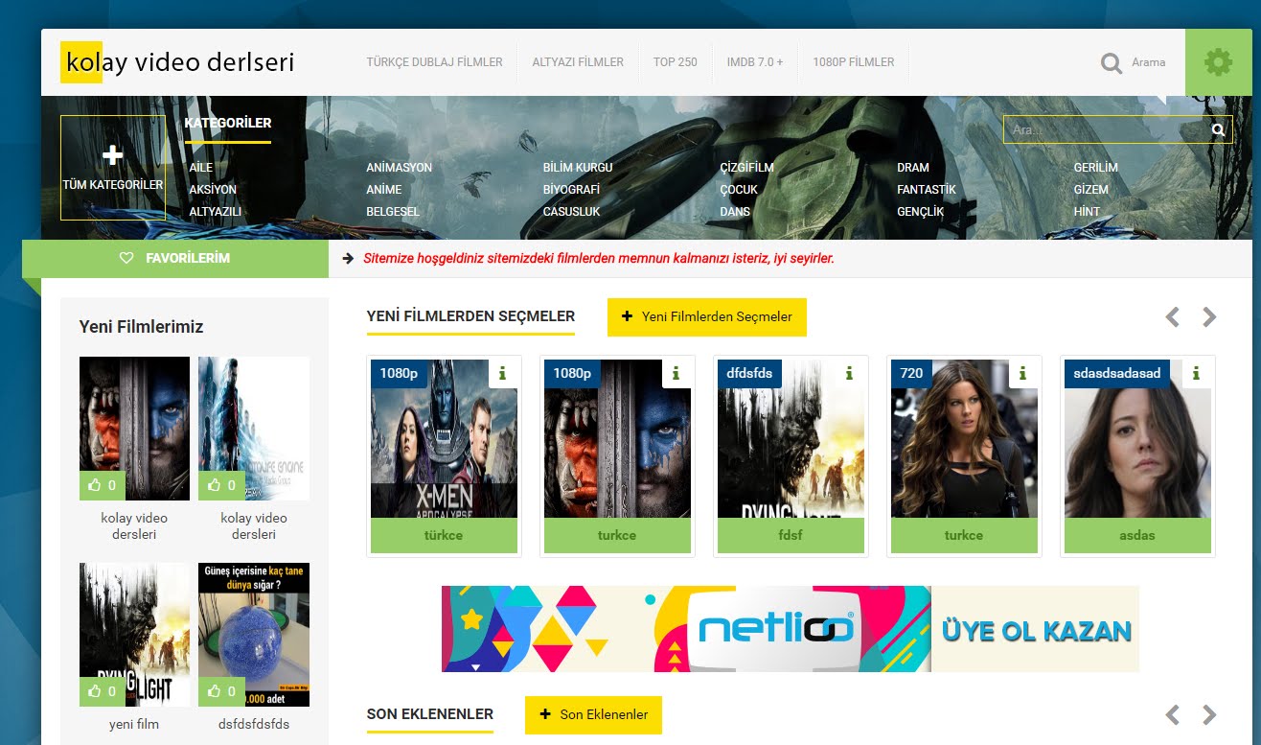Open the TÜRKÇE DUBLAJ FİLMLER menu

(x=434, y=61)
